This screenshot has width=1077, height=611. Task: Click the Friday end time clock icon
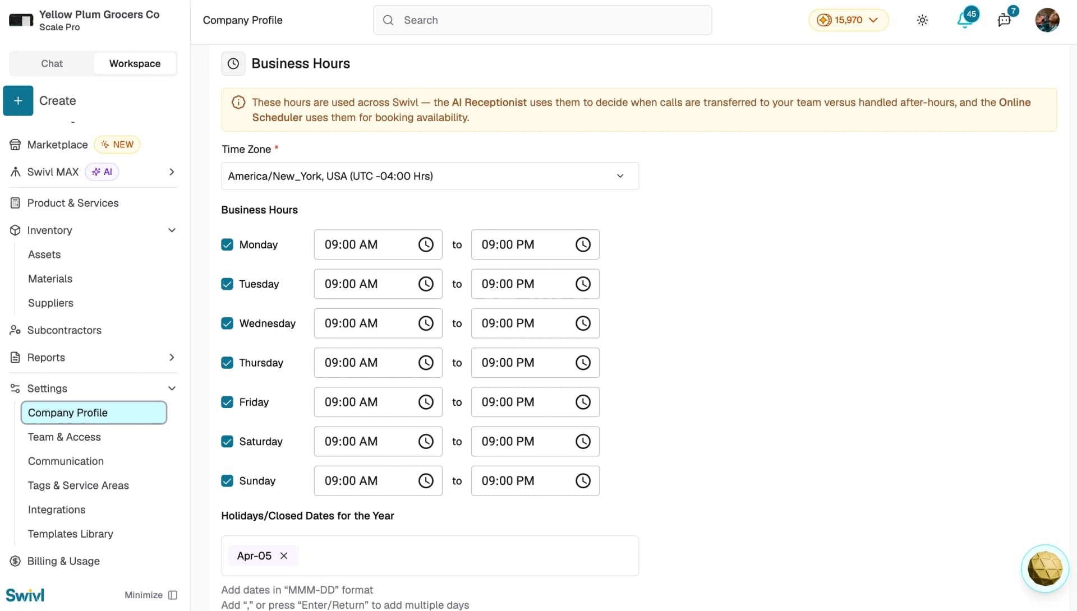coord(583,402)
